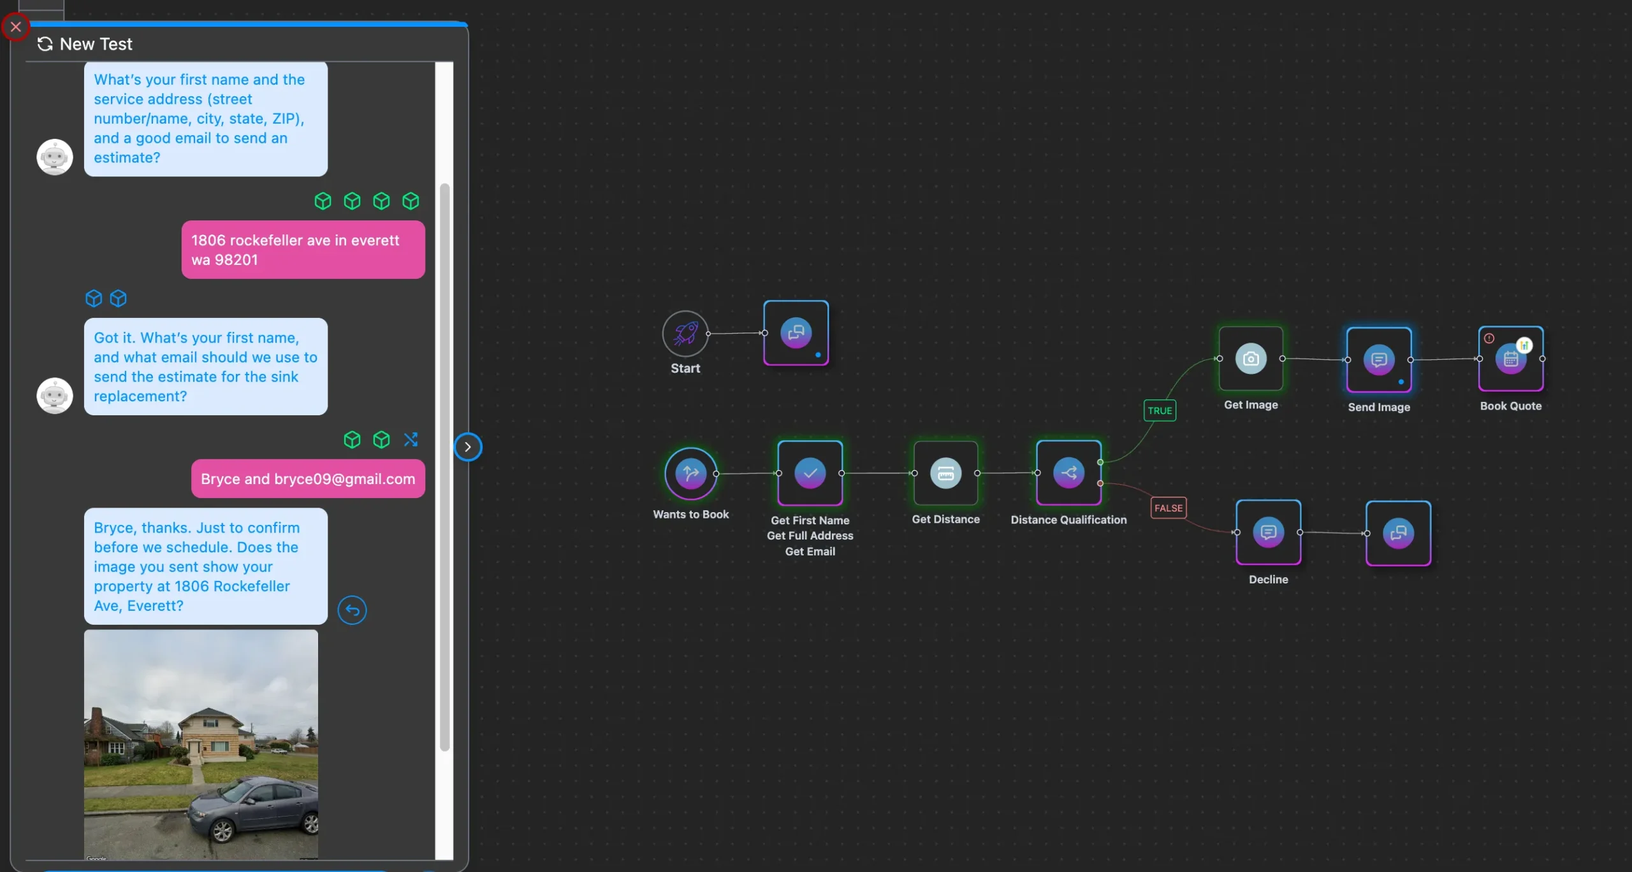This screenshot has width=1632, height=872.
Task: Open the Decline message node
Action: click(1268, 532)
